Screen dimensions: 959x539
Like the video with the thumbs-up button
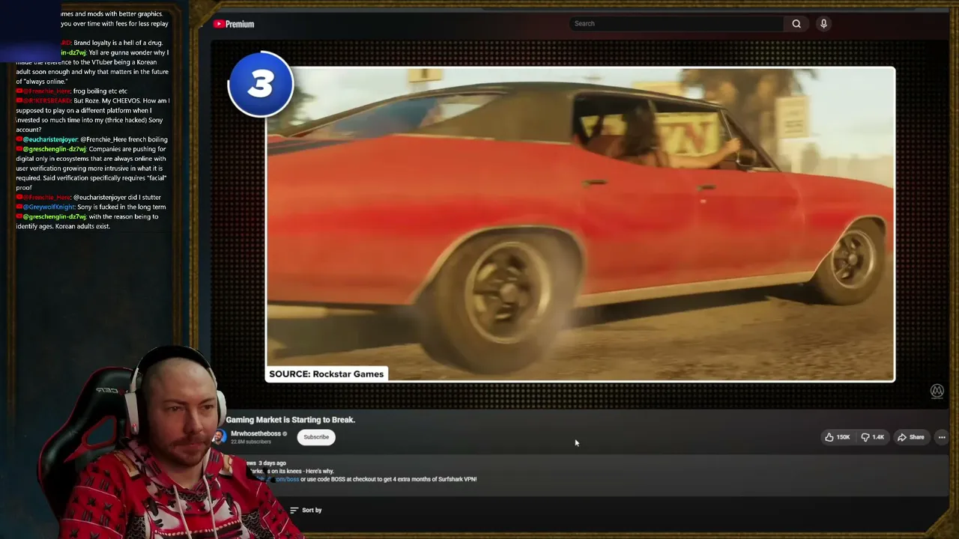pos(838,437)
